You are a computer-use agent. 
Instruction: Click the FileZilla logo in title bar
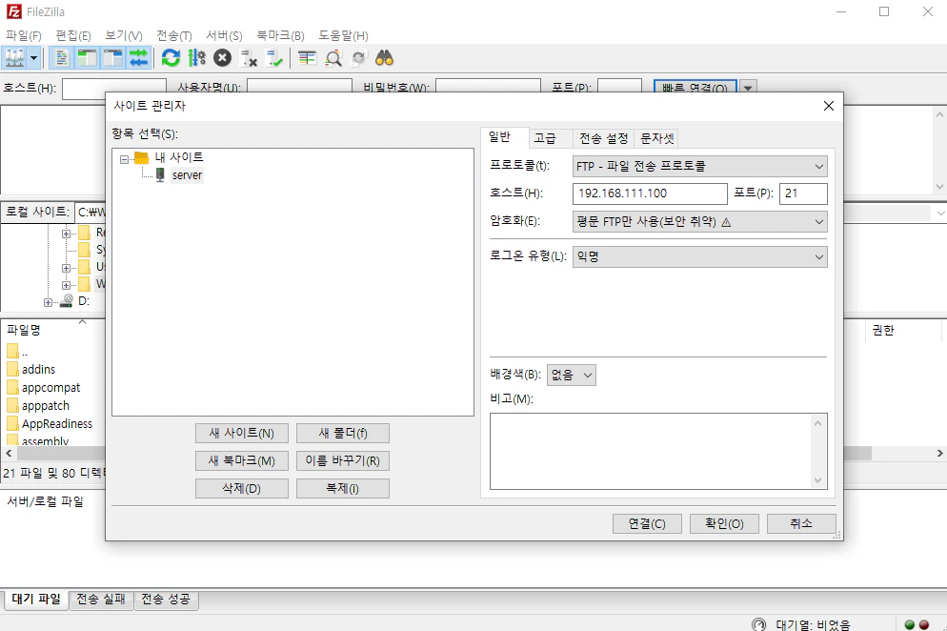coord(14,11)
